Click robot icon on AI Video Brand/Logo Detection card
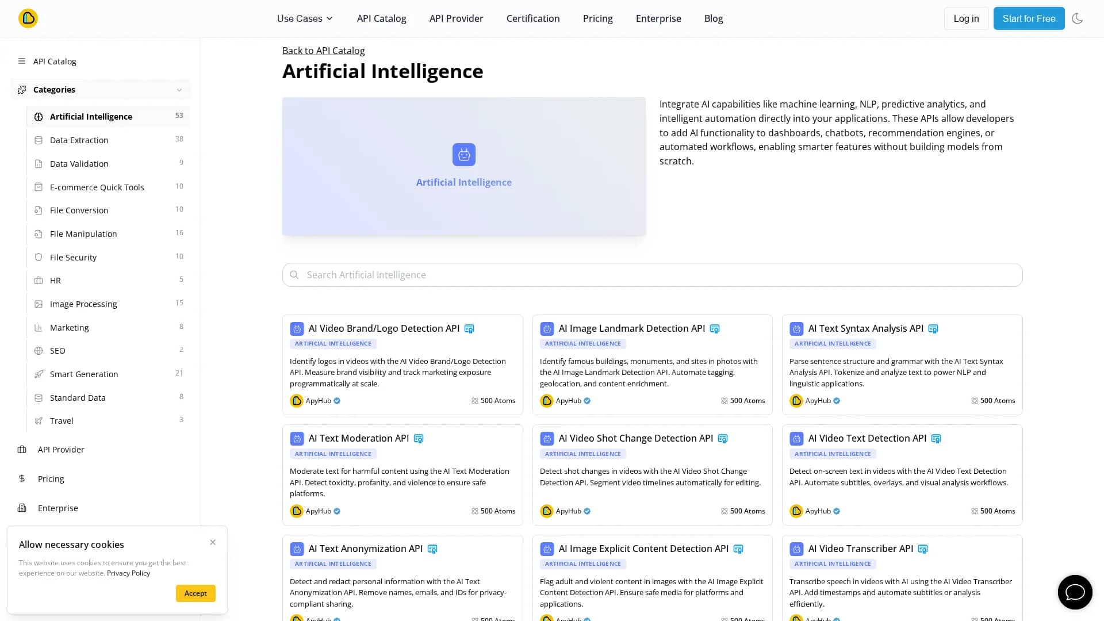Screen dimensions: 1104x621 pyautogui.click(x=297, y=329)
